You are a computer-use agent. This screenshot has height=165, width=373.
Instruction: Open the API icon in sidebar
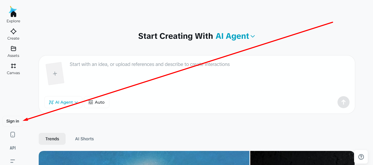tap(13, 148)
